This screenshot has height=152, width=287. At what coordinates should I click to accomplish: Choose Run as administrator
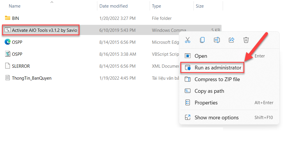point(218,68)
